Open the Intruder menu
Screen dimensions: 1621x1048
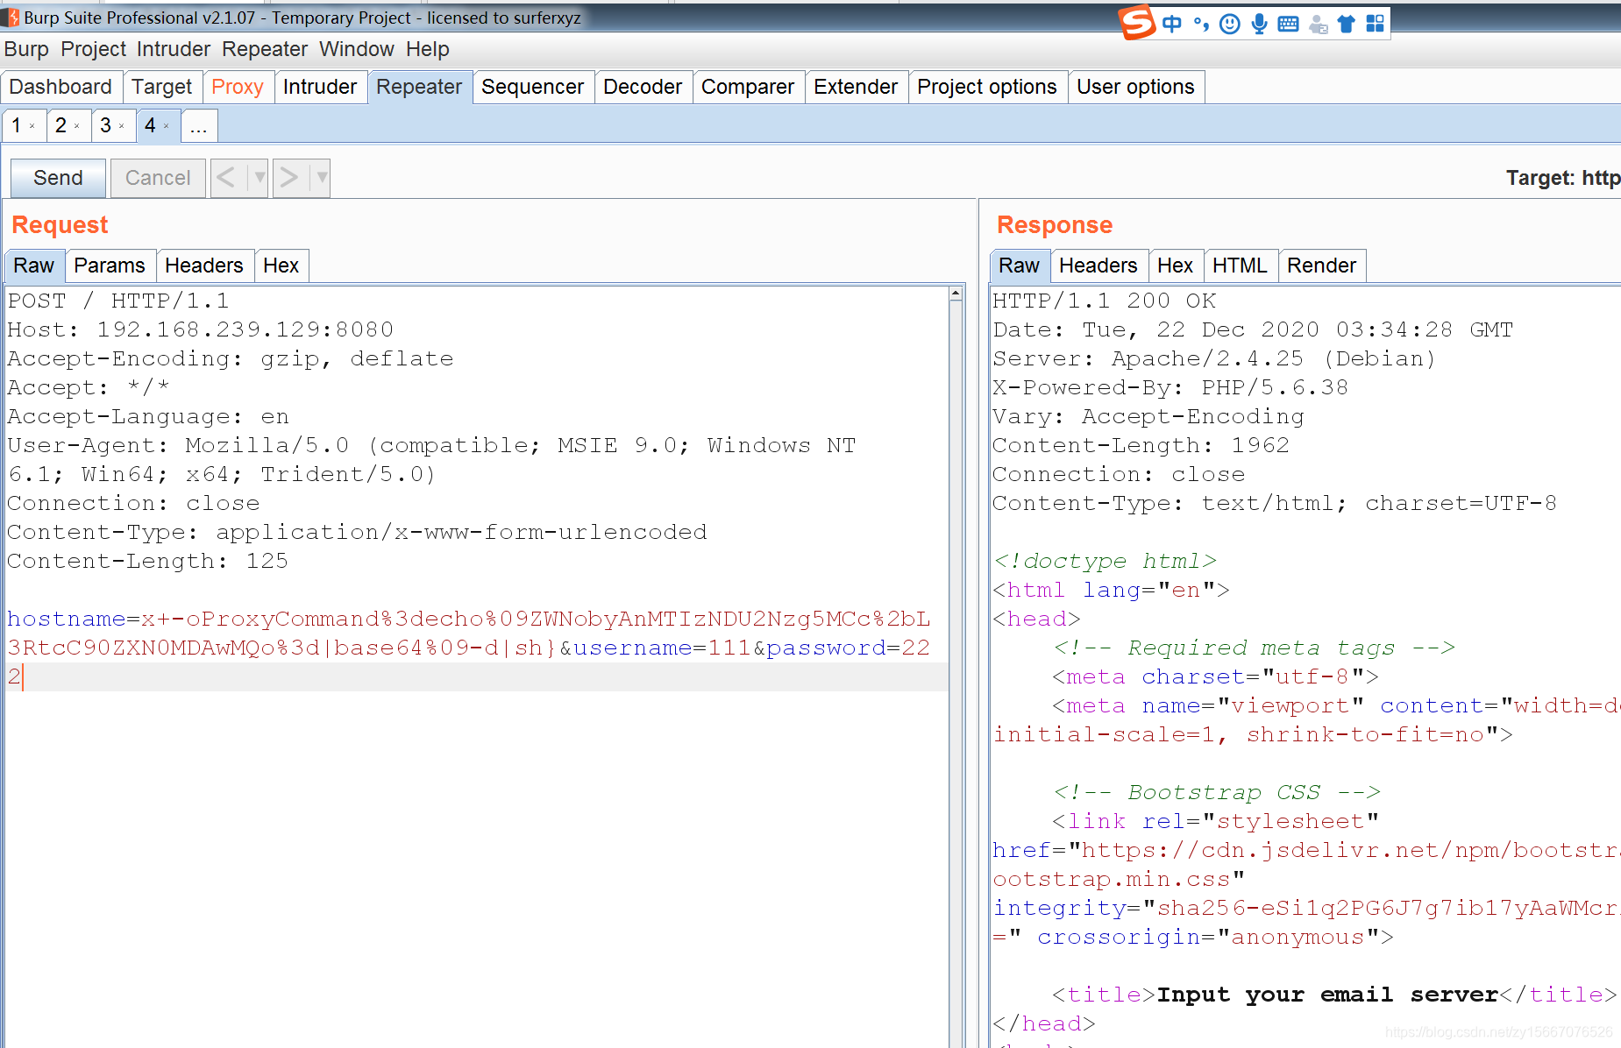[173, 49]
